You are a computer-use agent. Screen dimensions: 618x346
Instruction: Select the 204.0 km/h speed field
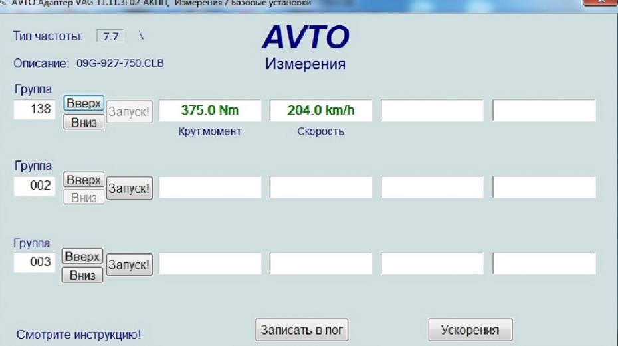(x=321, y=111)
